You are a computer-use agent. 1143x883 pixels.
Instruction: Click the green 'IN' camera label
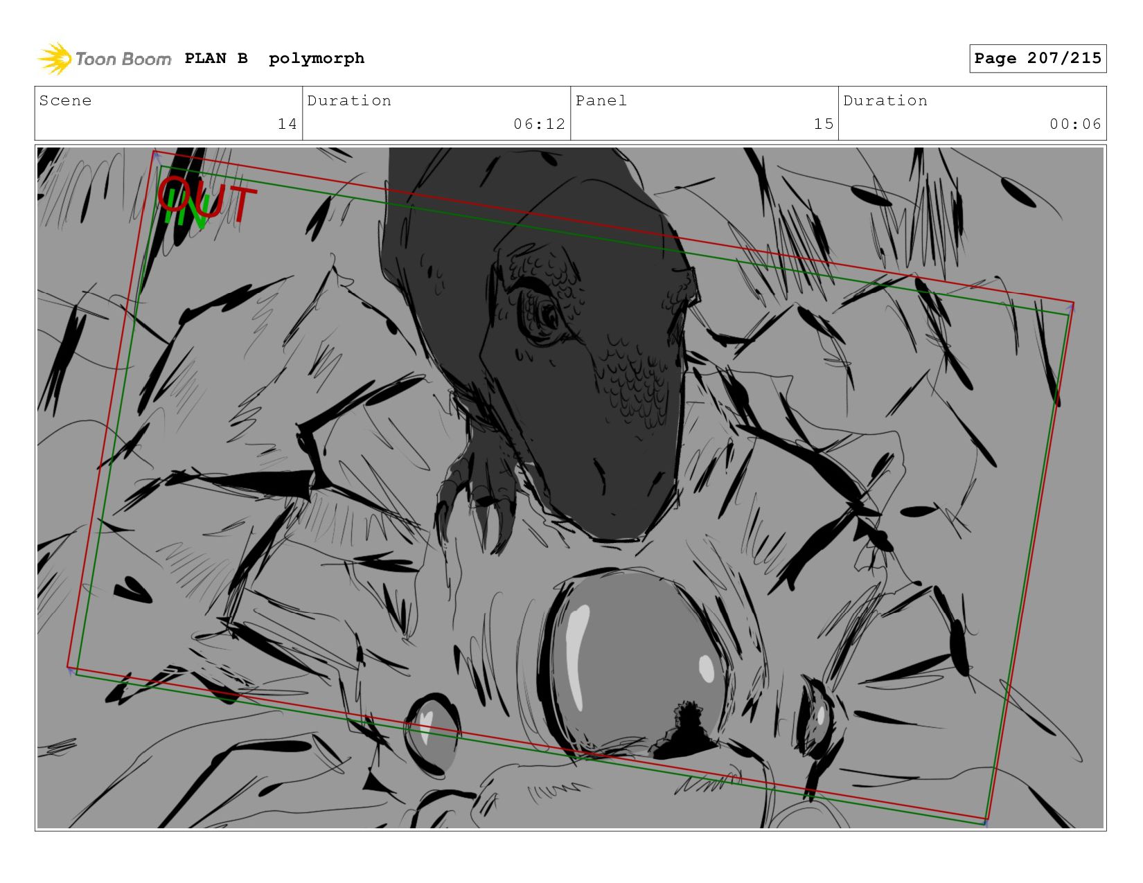point(186,208)
